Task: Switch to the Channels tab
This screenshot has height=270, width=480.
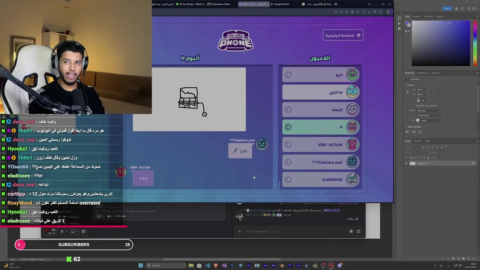Action: 418,141
